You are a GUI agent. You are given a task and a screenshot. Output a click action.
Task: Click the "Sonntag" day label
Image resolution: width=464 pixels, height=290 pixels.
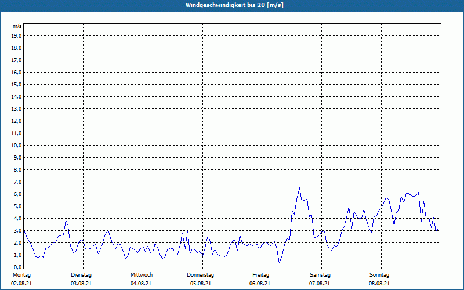(379, 275)
